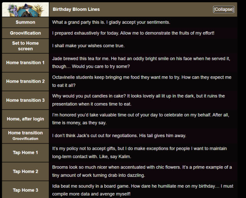Click the Home transition Groovification label
This screenshot has width=246, height=198.
pos(26,136)
